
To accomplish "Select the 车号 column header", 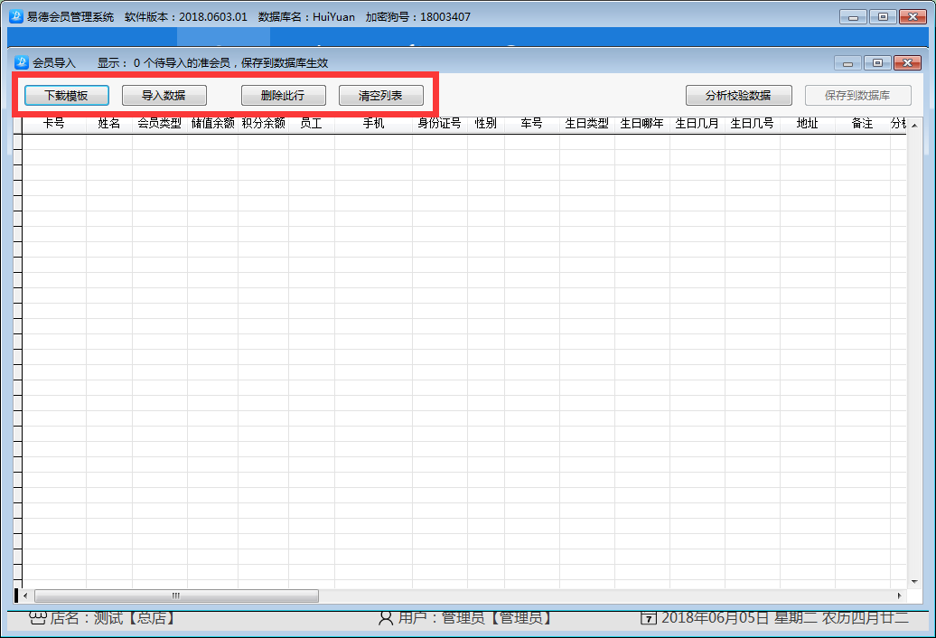I will (531, 124).
